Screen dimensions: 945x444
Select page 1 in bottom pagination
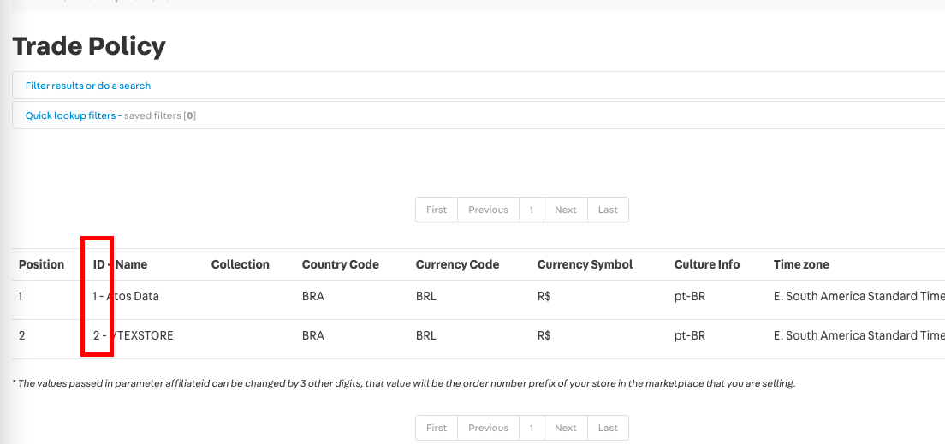pyautogui.click(x=532, y=428)
